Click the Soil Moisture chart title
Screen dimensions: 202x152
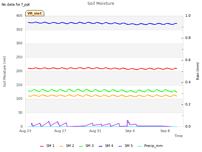click(x=101, y=3)
